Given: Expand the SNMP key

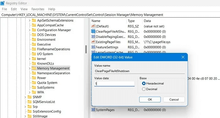Looking at the screenshot, I should [25, 97].
